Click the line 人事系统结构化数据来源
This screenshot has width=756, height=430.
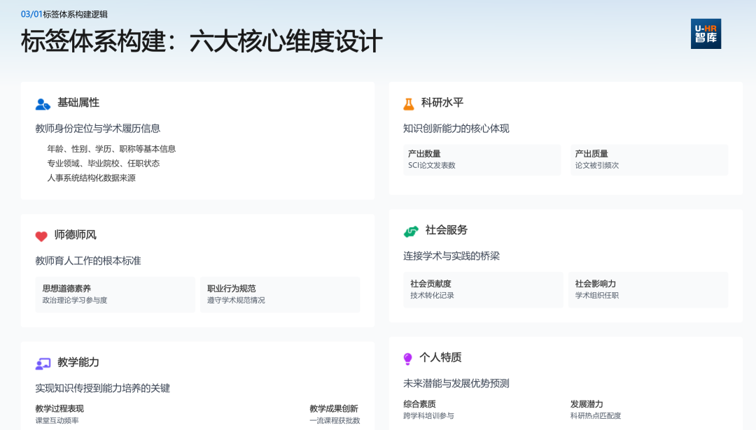point(91,178)
